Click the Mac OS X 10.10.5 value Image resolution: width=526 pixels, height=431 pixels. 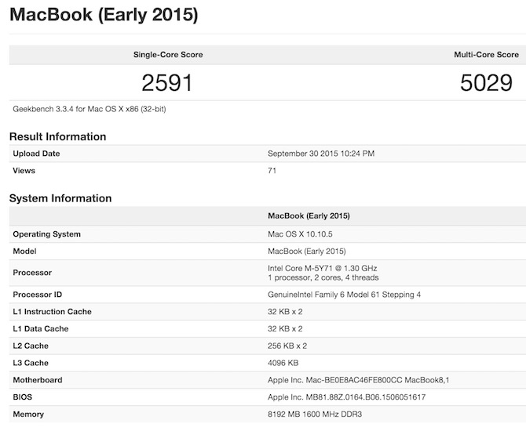(x=301, y=234)
